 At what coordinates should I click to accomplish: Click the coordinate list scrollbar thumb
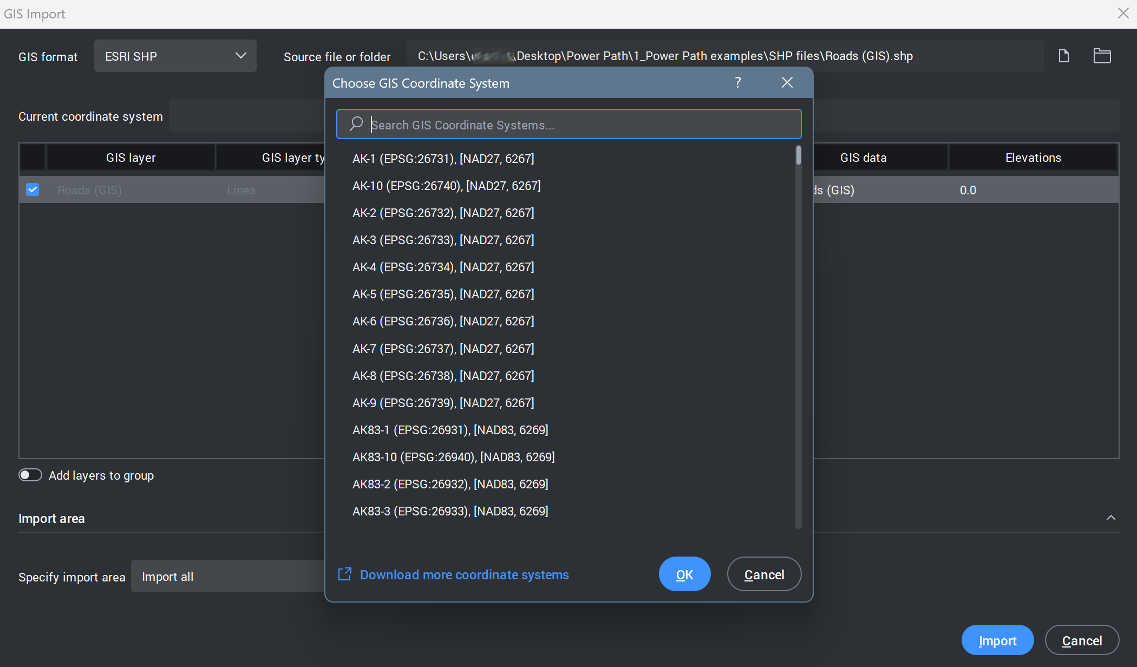(x=798, y=155)
